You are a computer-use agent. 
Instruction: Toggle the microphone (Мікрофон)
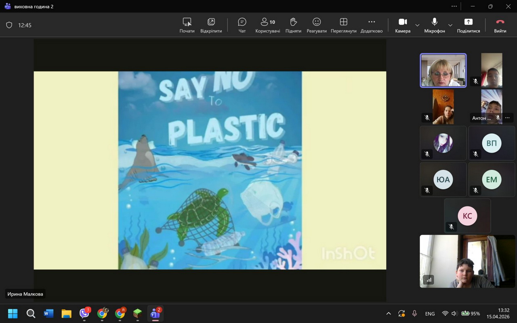click(x=434, y=25)
